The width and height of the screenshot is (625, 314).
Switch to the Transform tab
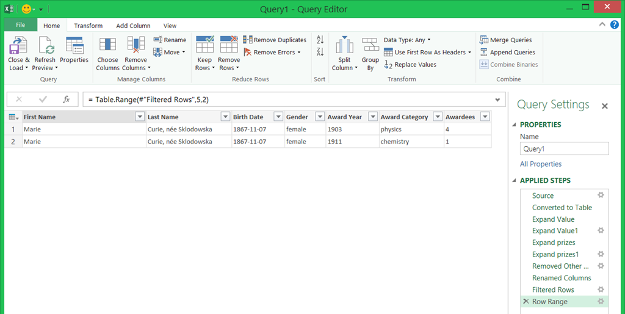89,26
